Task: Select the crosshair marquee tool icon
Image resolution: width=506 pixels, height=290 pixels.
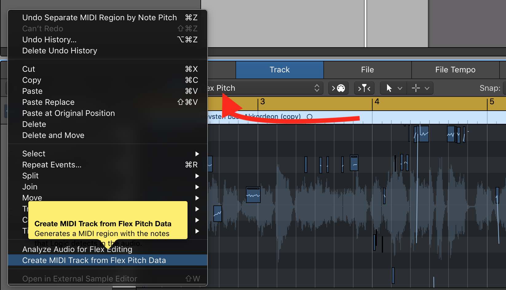Action: coord(416,88)
